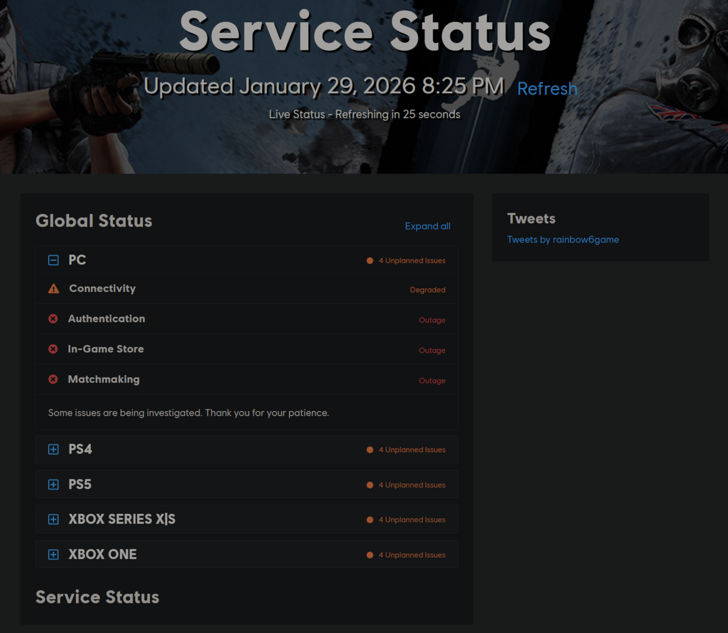Click the XBOX ONE title
728x633 pixels.
pyautogui.click(x=103, y=554)
